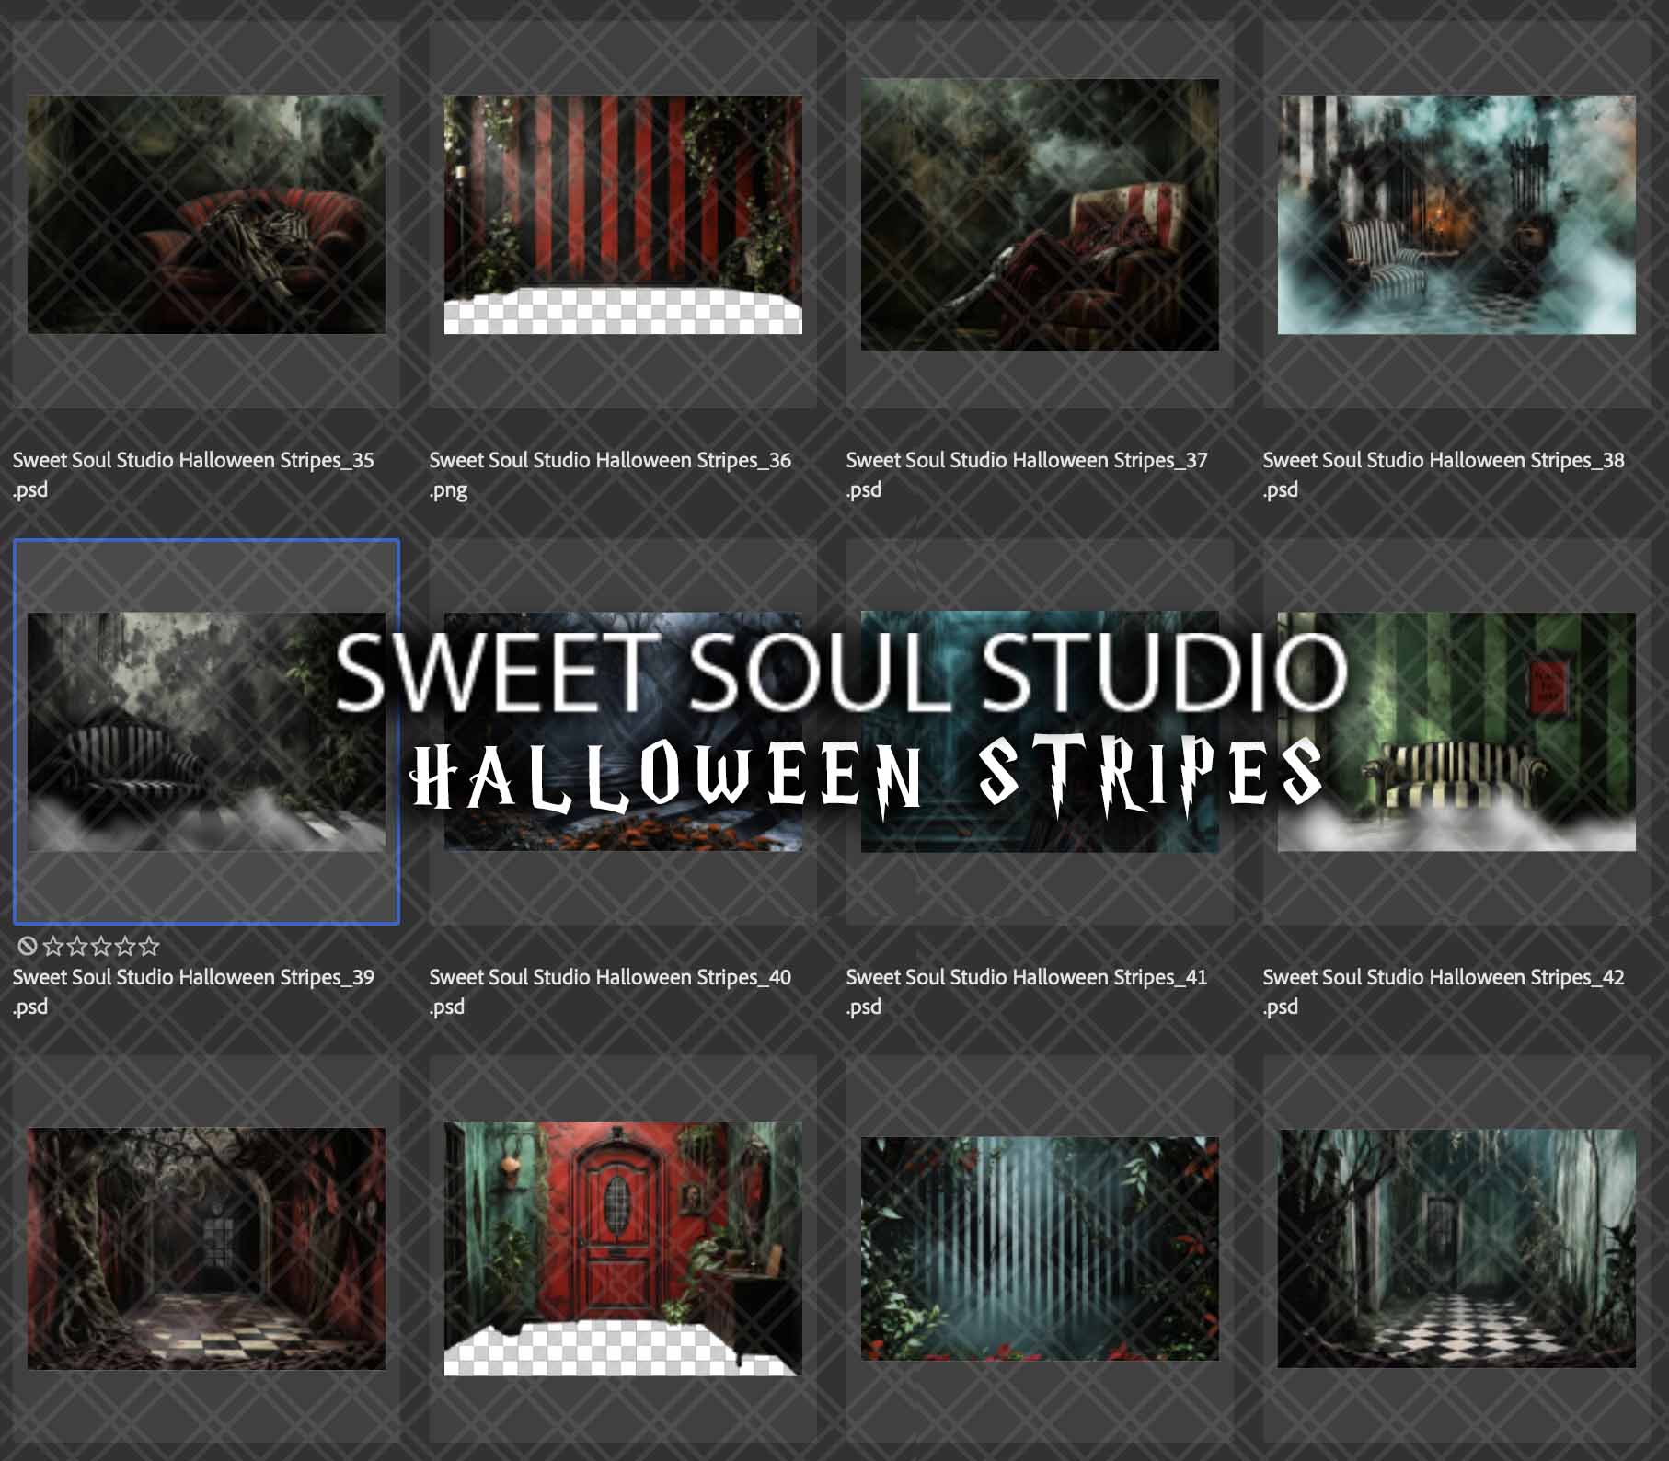Select the red door thumbnail
Image resolution: width=1669 pixels, height=1461 pixels.
pyautogui.click(x=623, y=1248)
